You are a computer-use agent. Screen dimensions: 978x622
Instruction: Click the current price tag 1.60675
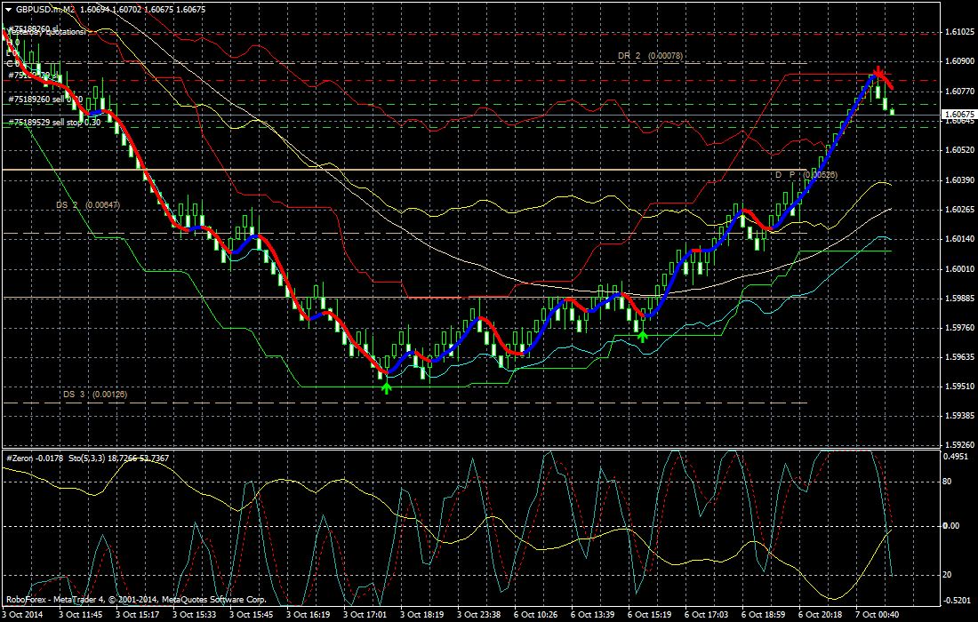[958, 115]
